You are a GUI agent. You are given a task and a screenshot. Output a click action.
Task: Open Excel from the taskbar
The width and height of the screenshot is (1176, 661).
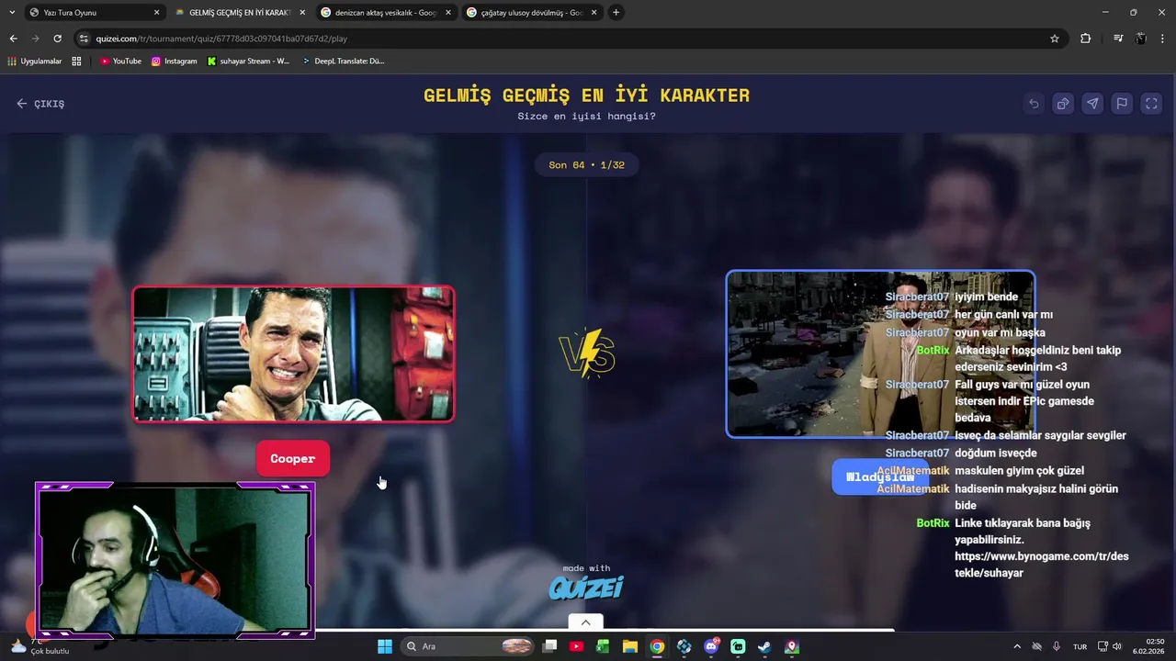[x=603, y=646]
